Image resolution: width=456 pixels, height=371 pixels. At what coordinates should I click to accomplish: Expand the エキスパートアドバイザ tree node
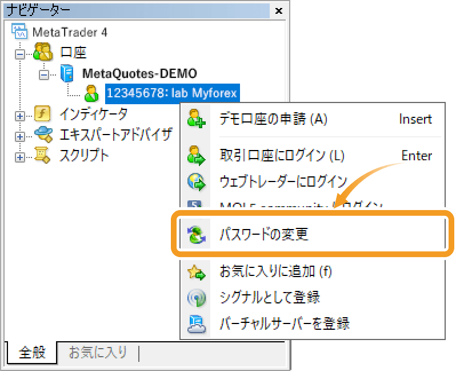click(x=20, y=137)
